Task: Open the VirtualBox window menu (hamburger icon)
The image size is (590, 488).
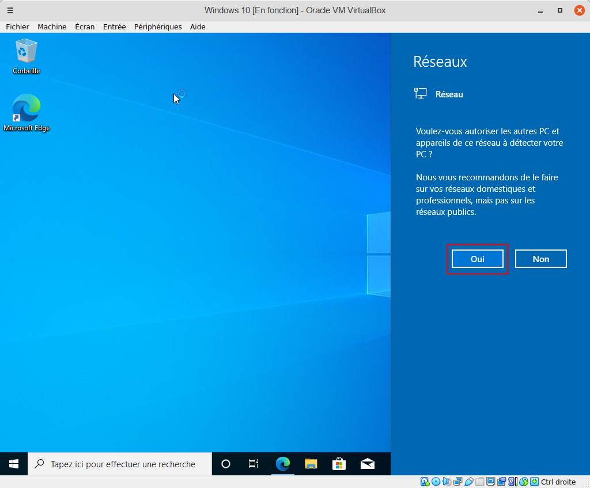Action: (x=10, y=10)
